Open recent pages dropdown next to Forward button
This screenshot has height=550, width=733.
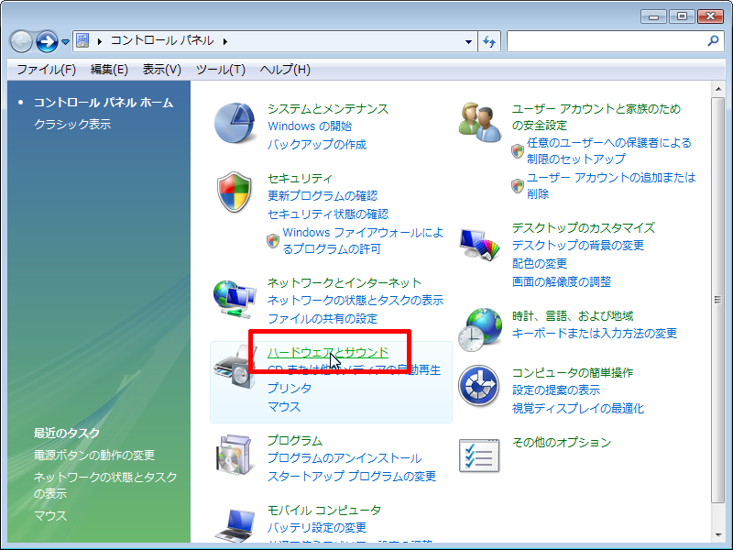(65, 42)
